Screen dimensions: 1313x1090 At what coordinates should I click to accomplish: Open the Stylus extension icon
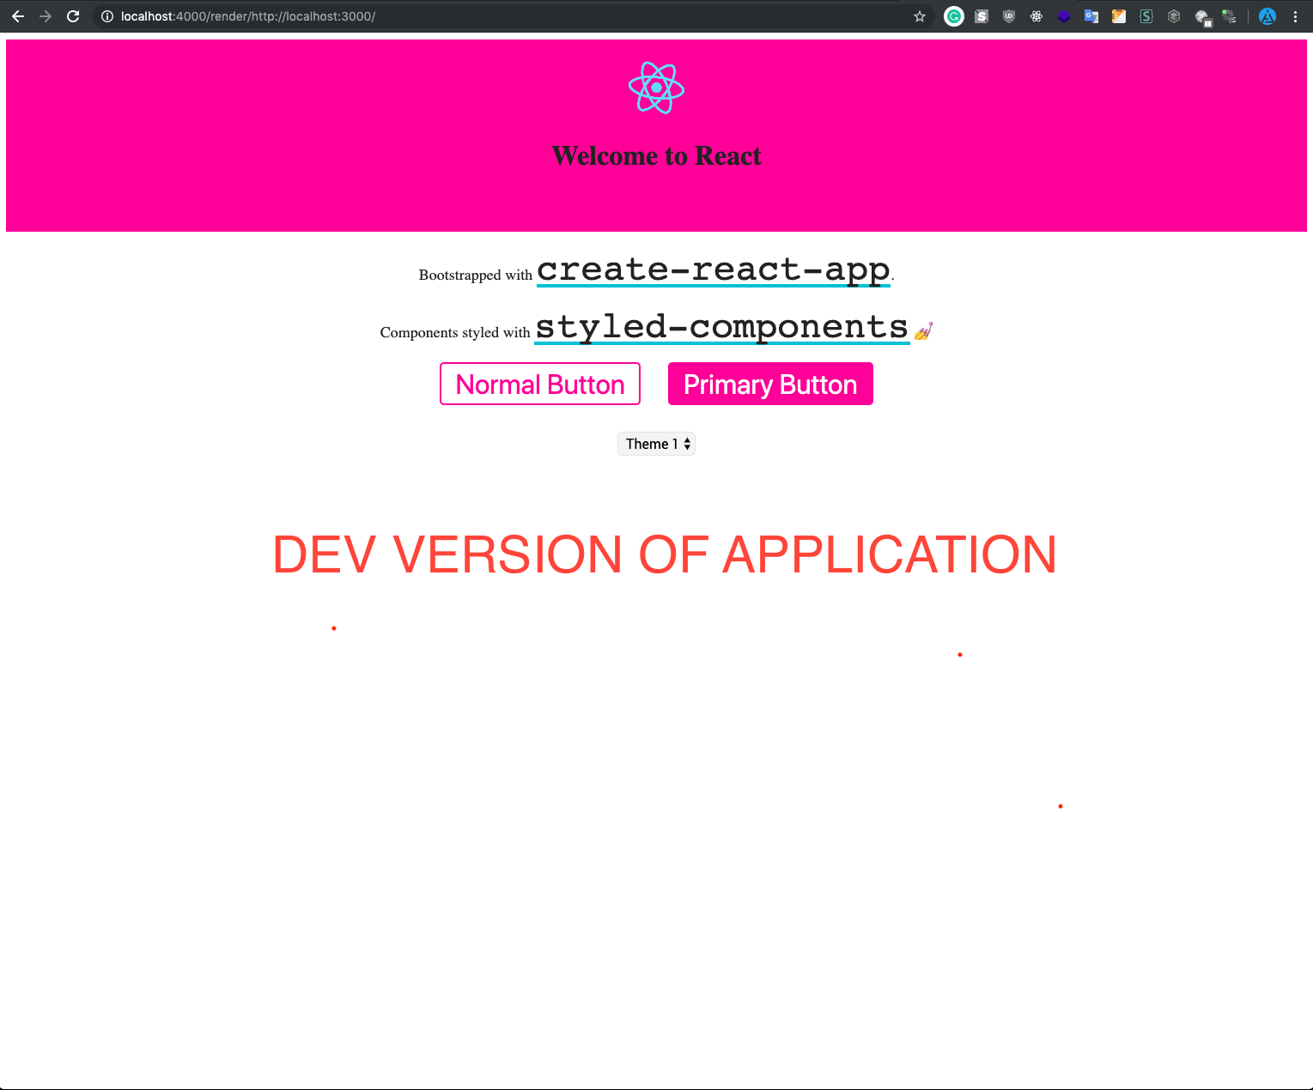click(1146, 16)
